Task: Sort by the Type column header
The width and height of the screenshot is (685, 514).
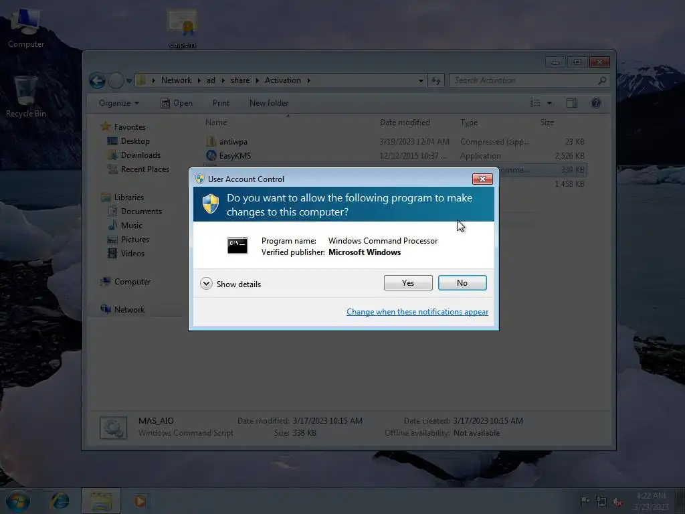Action: pos(469,122)
